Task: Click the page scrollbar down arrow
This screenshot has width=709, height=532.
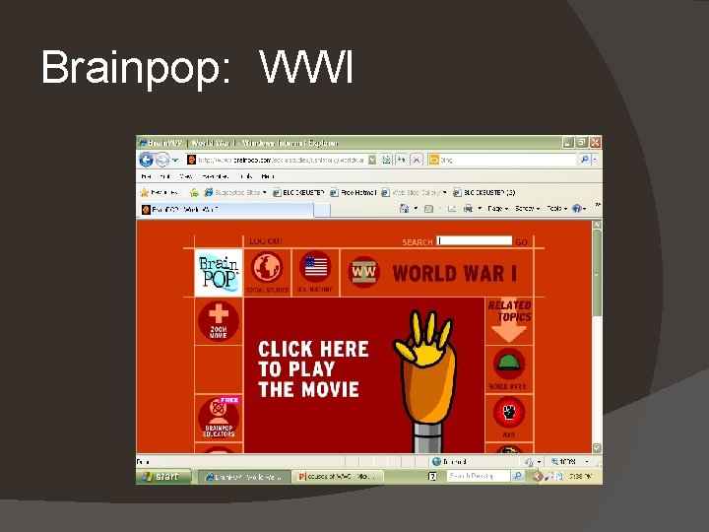Action: (597, 448)
